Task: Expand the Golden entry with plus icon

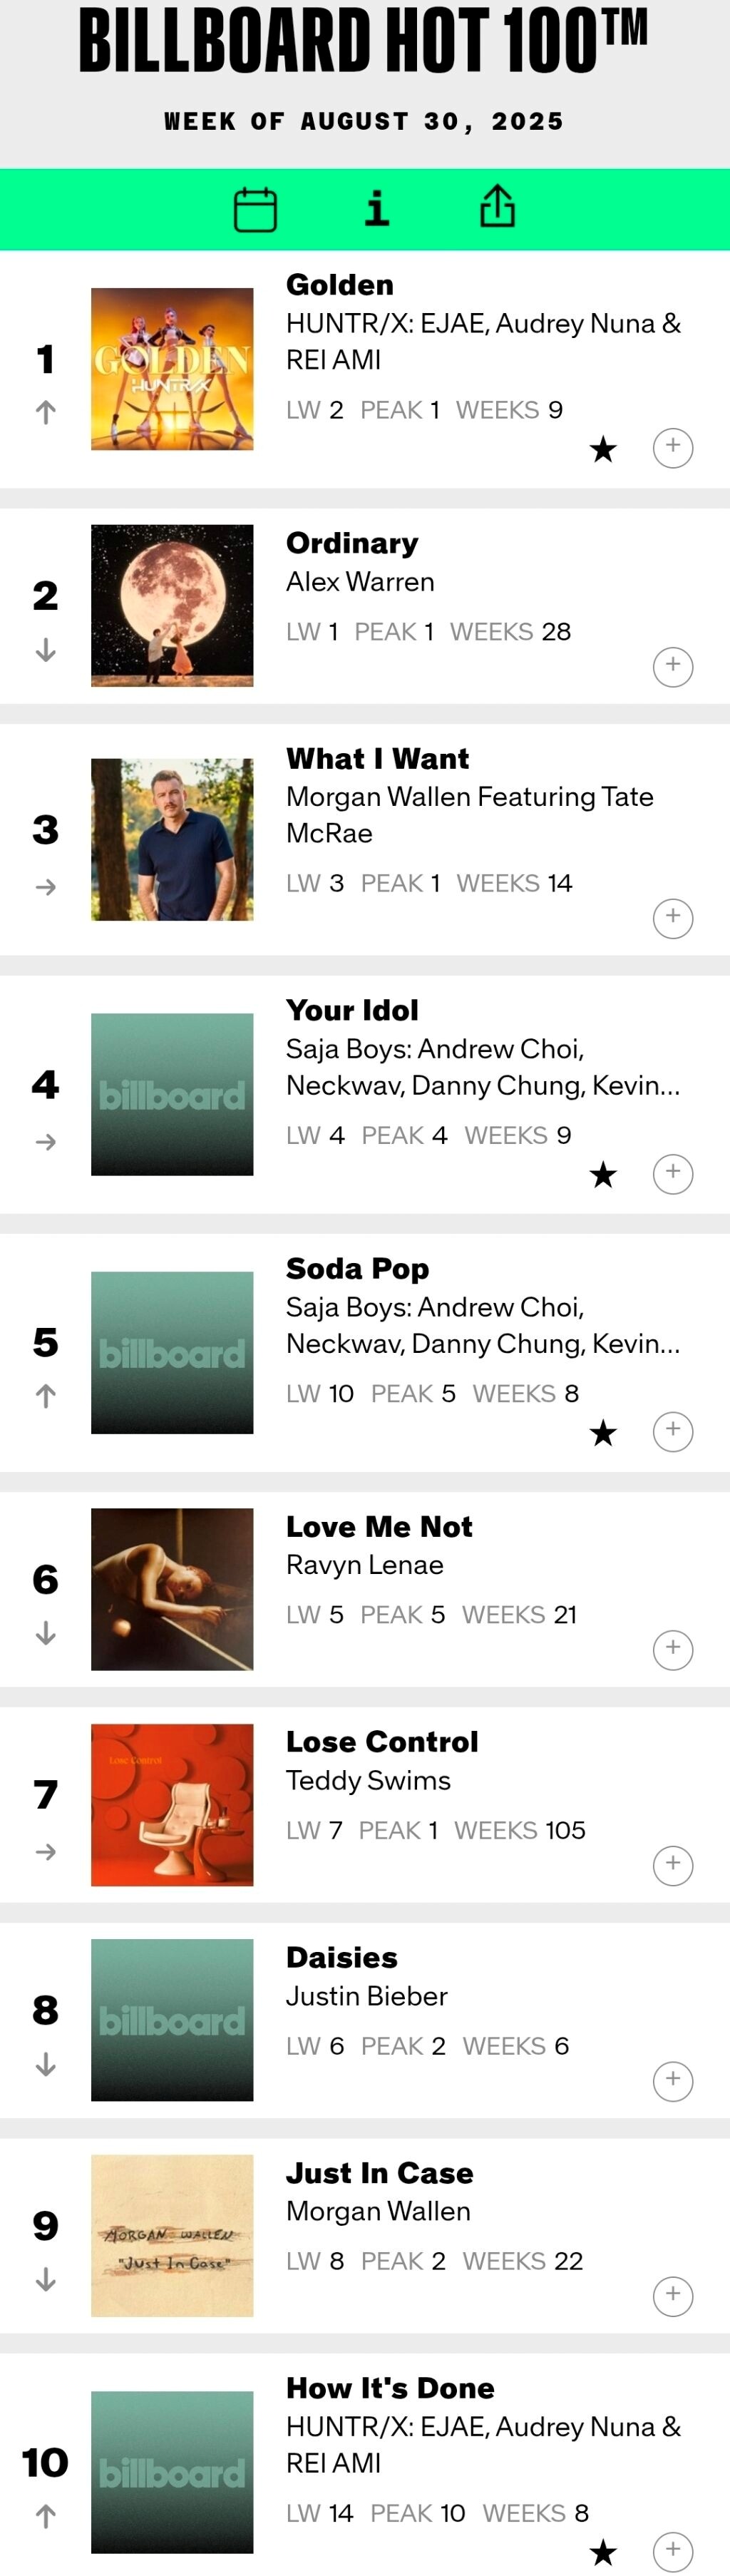Action: [x=673, y=447]
